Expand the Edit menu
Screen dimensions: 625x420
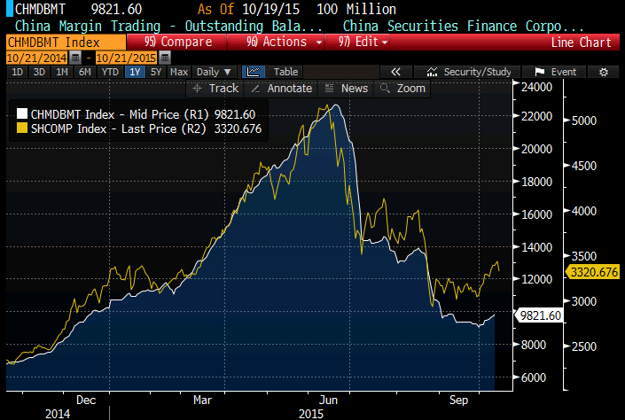point(366,42)
